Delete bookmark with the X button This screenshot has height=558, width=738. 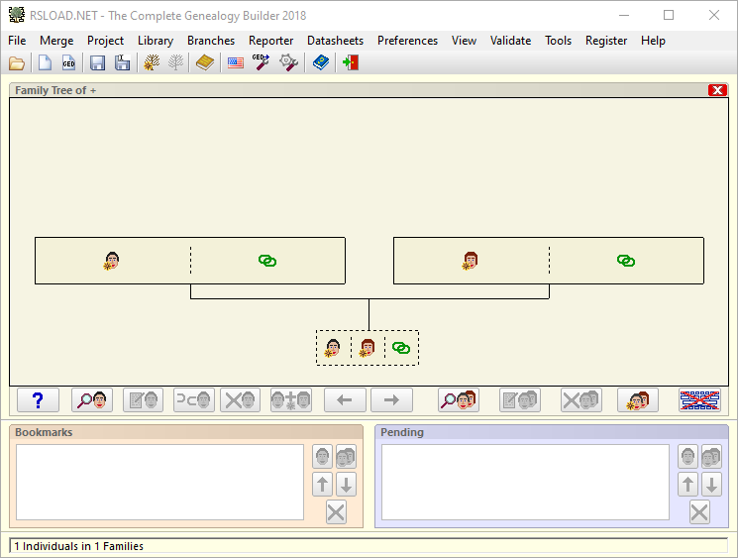[x=336, y=512]
